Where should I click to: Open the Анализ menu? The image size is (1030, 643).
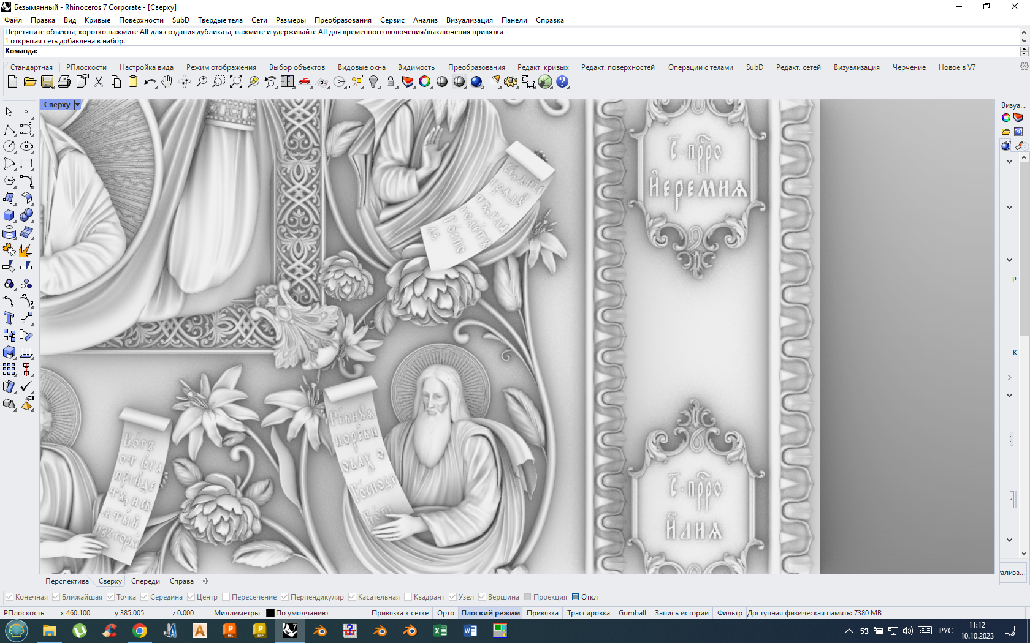click(425, 20)
